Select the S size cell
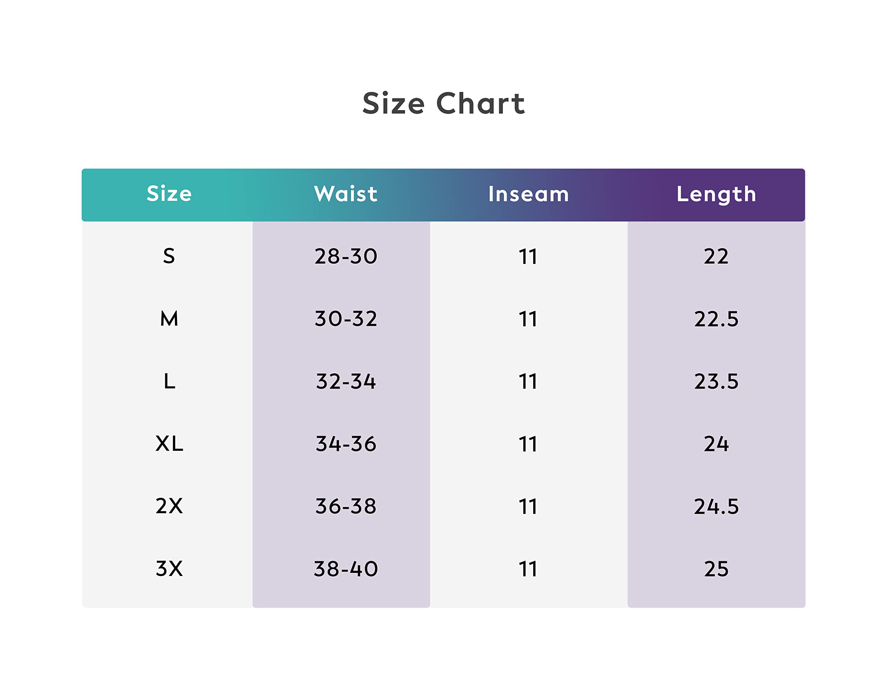Screen dimensions: 887x682 [169, 256]
